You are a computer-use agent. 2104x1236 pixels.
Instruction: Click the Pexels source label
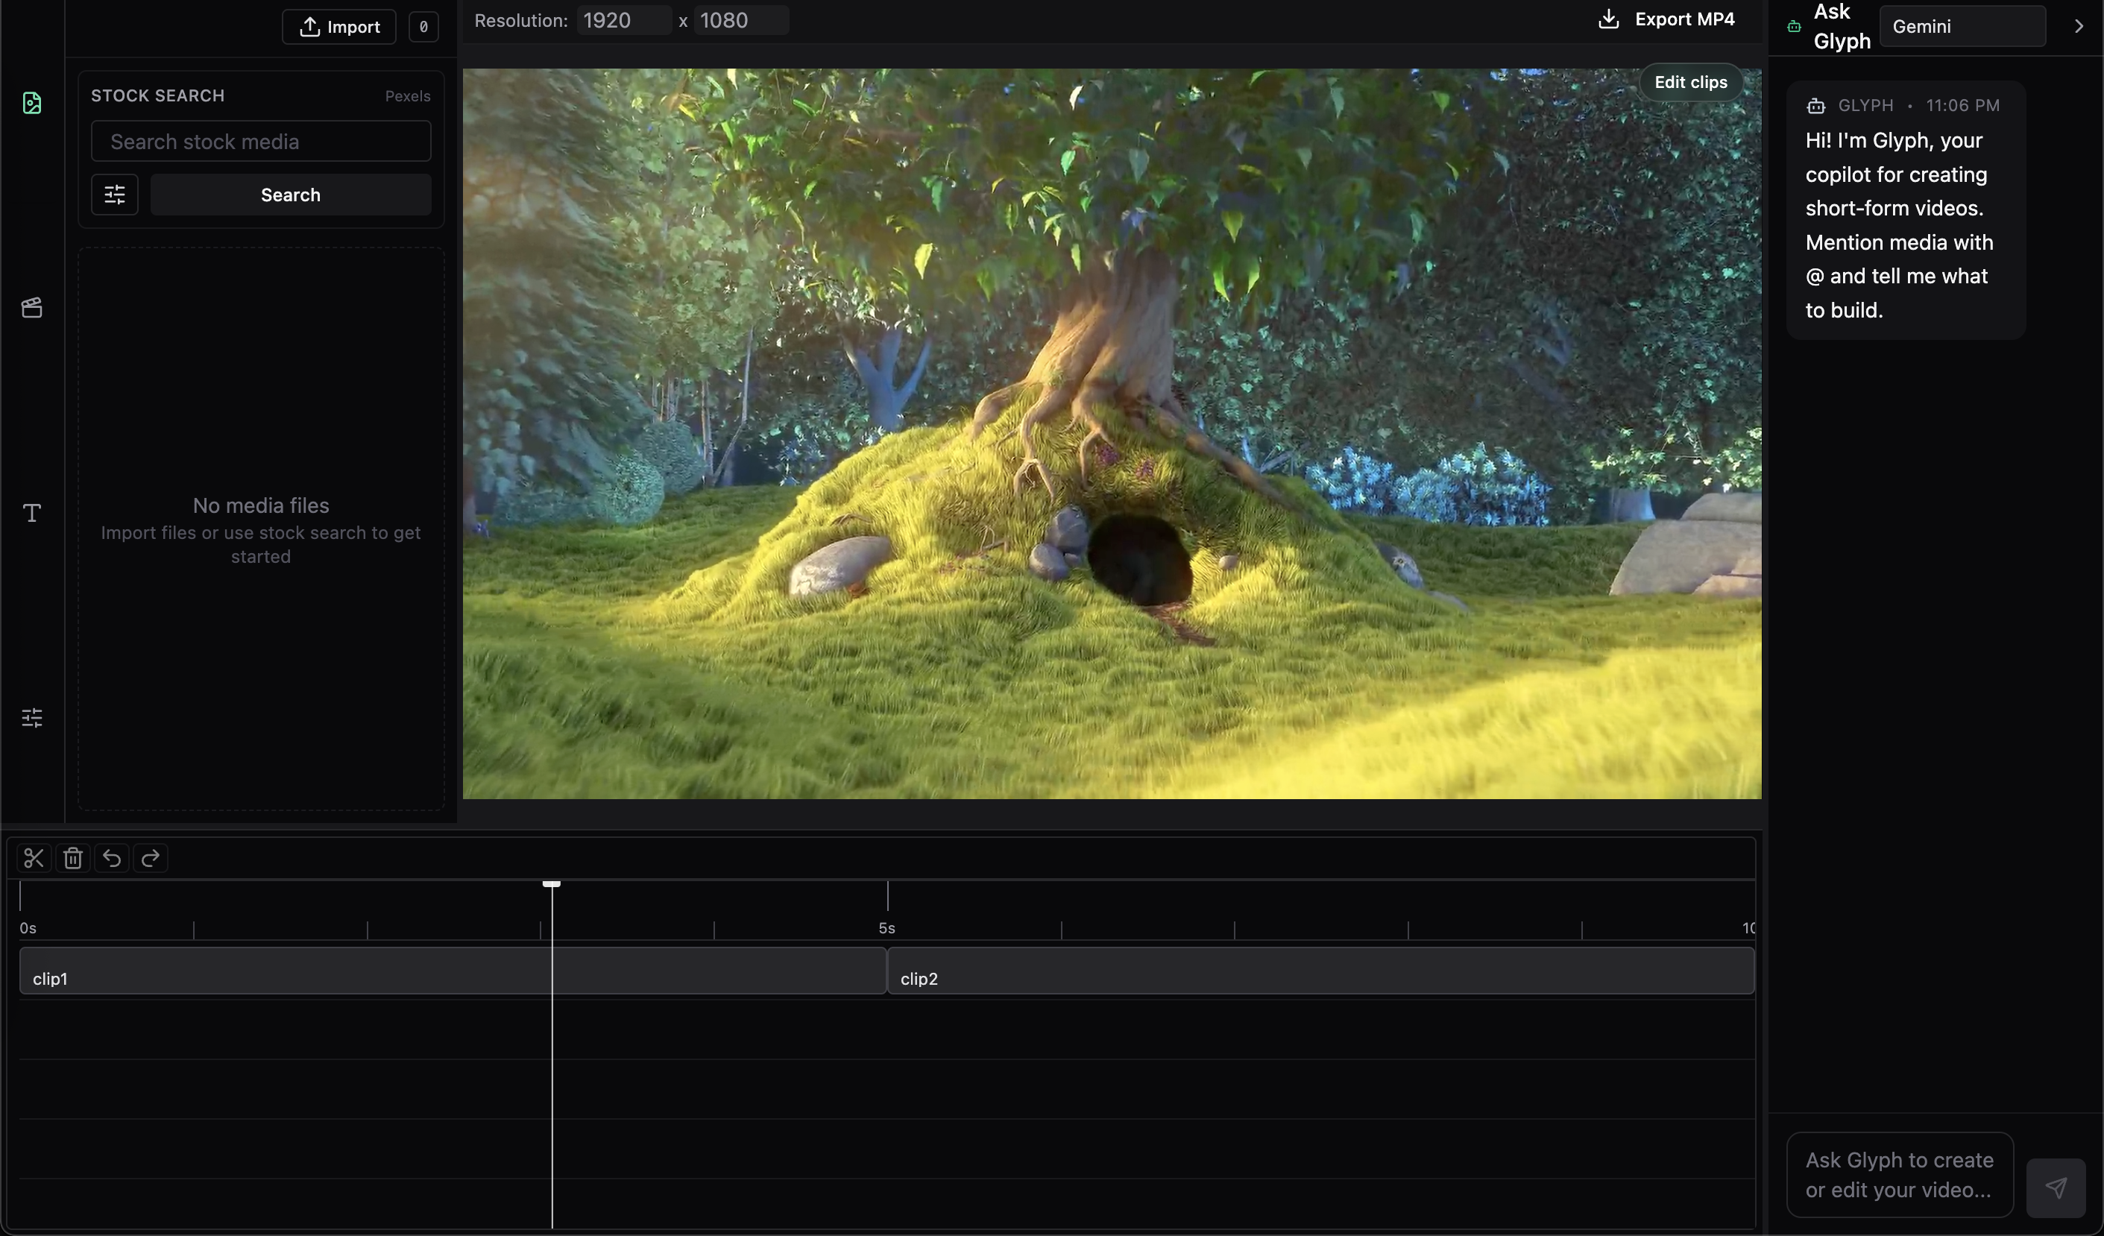pyautogui.click(x=407, y=96)
